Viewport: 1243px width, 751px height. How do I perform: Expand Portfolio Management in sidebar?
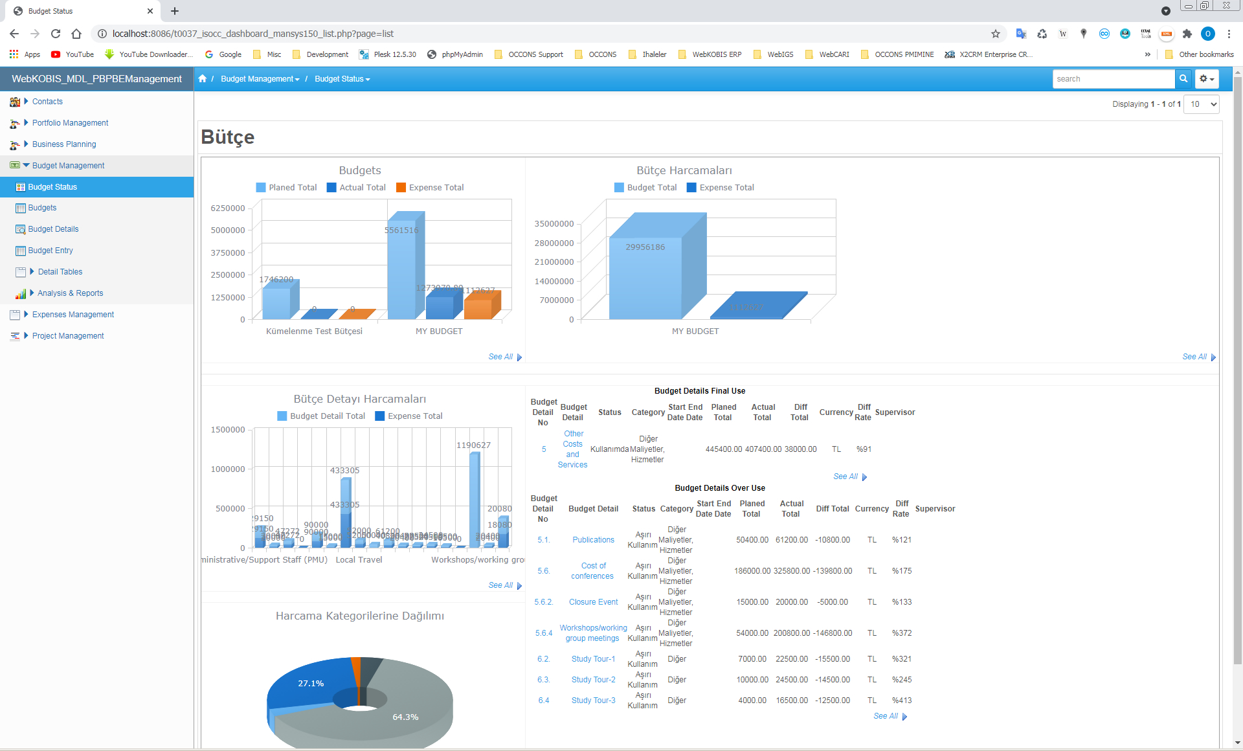[27, 122]
